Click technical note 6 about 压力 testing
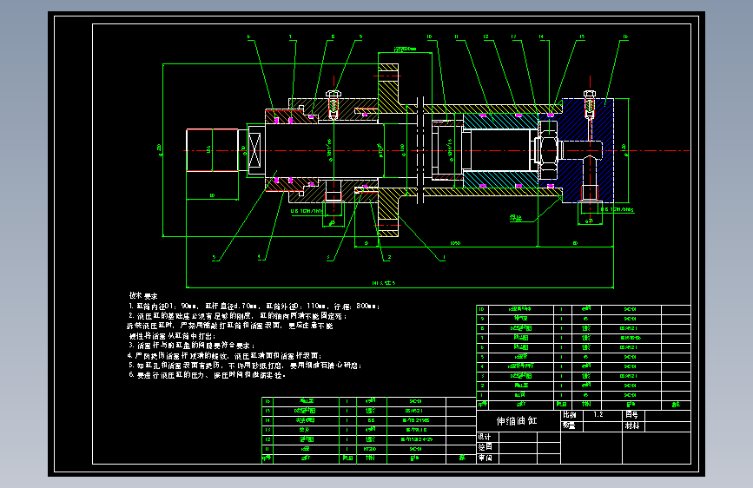753x488 pixels. [x=207, y=375]
